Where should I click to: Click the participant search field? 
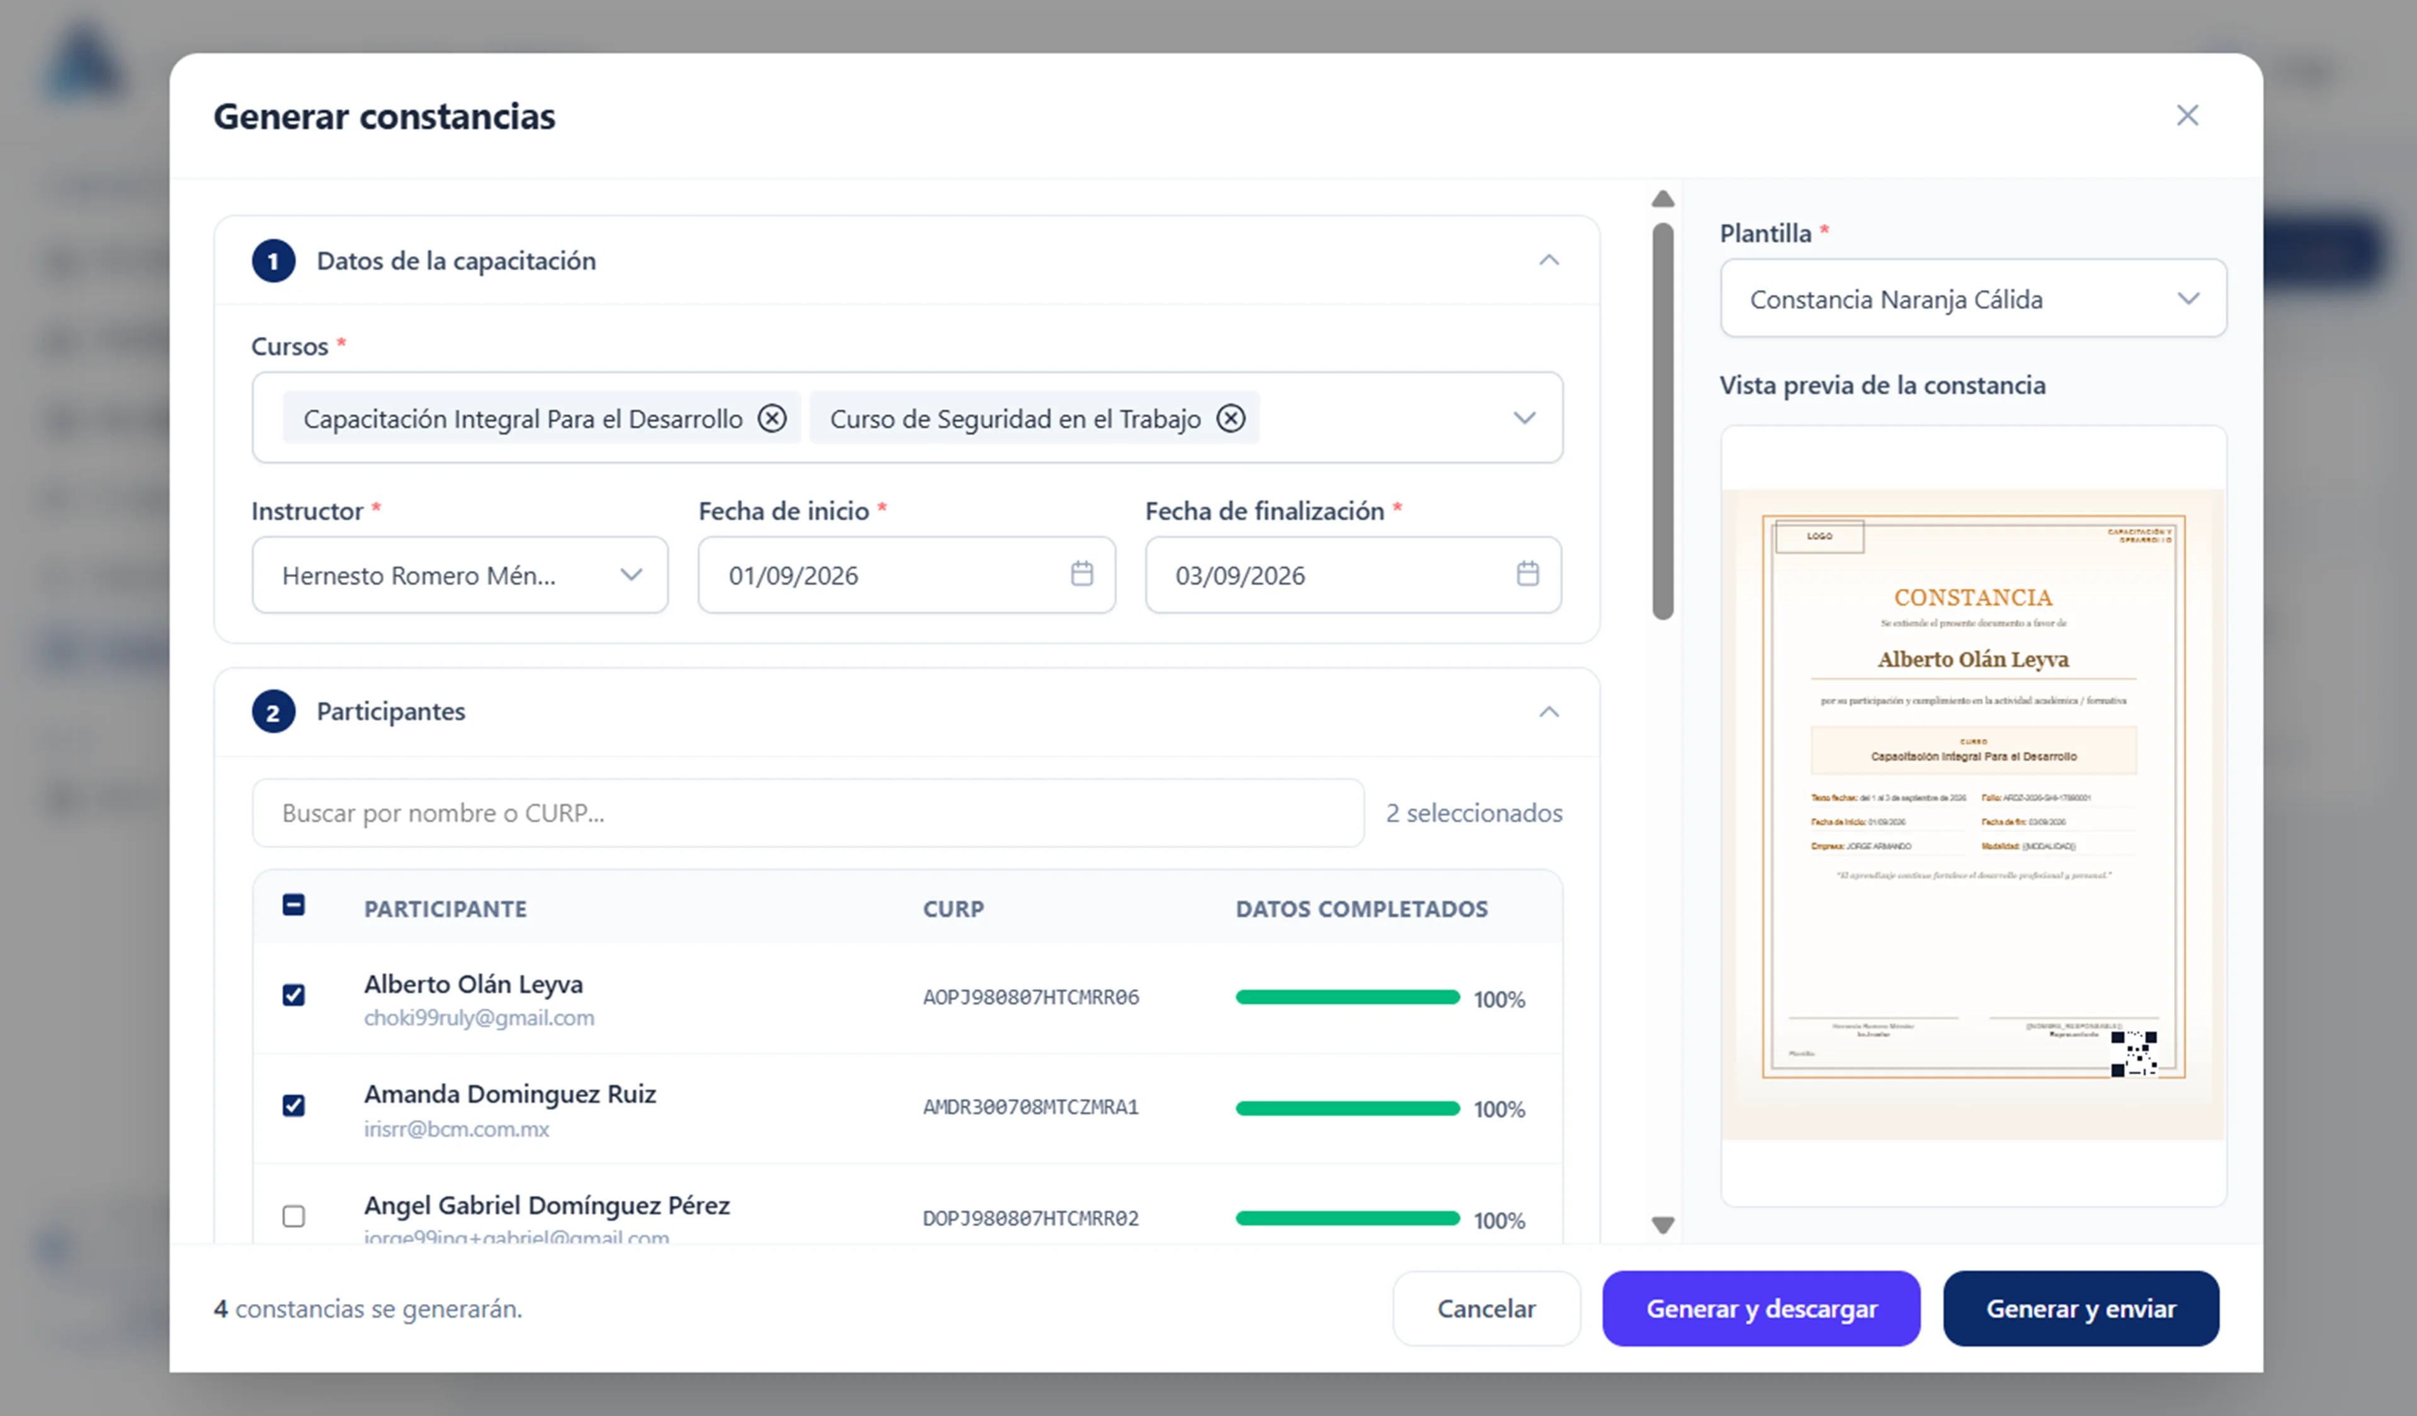(x=807, y=813)
